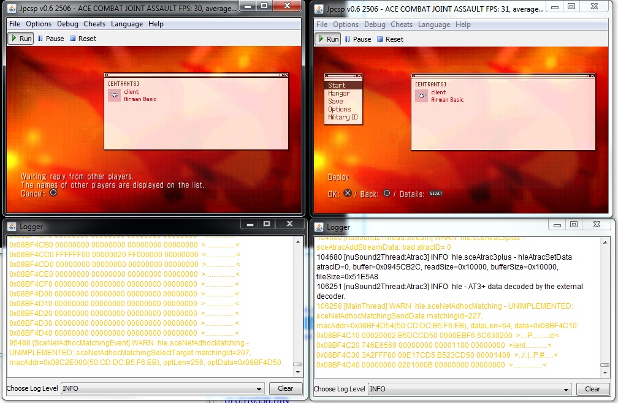The image size is (618, 403).
Task: Click client emblem icon in right game
Action: [x=422, y=96]
